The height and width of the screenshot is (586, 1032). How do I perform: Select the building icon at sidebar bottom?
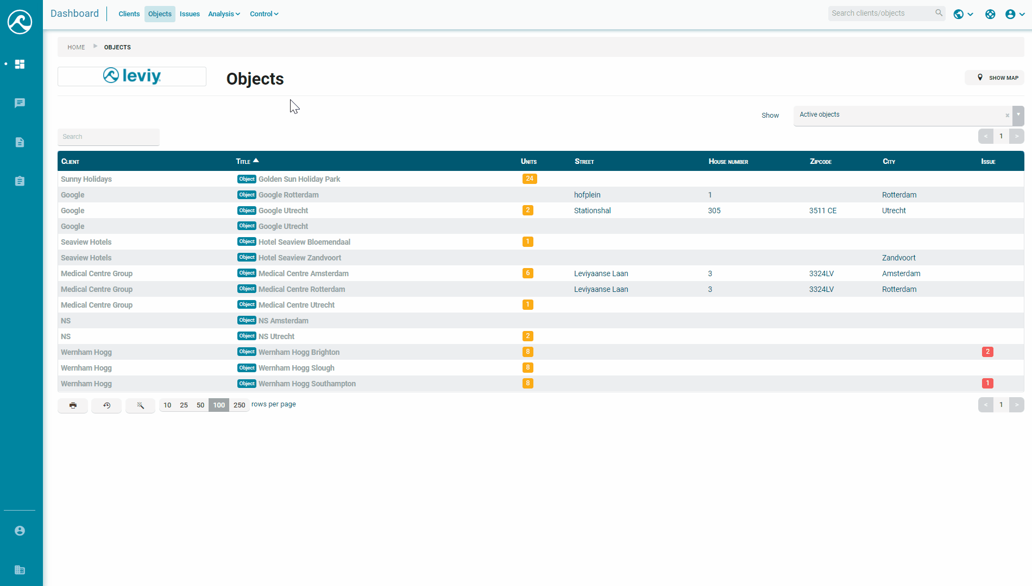[x=20, y=570]
